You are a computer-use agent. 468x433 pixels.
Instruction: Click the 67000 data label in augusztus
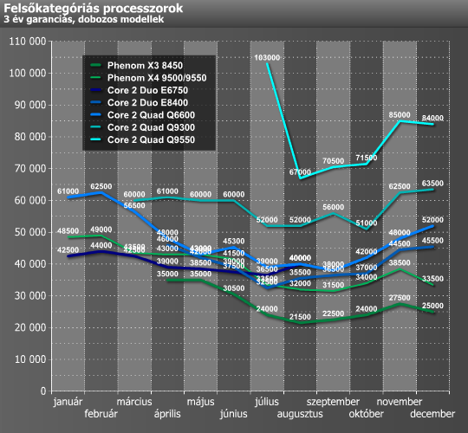coord(300,172)
